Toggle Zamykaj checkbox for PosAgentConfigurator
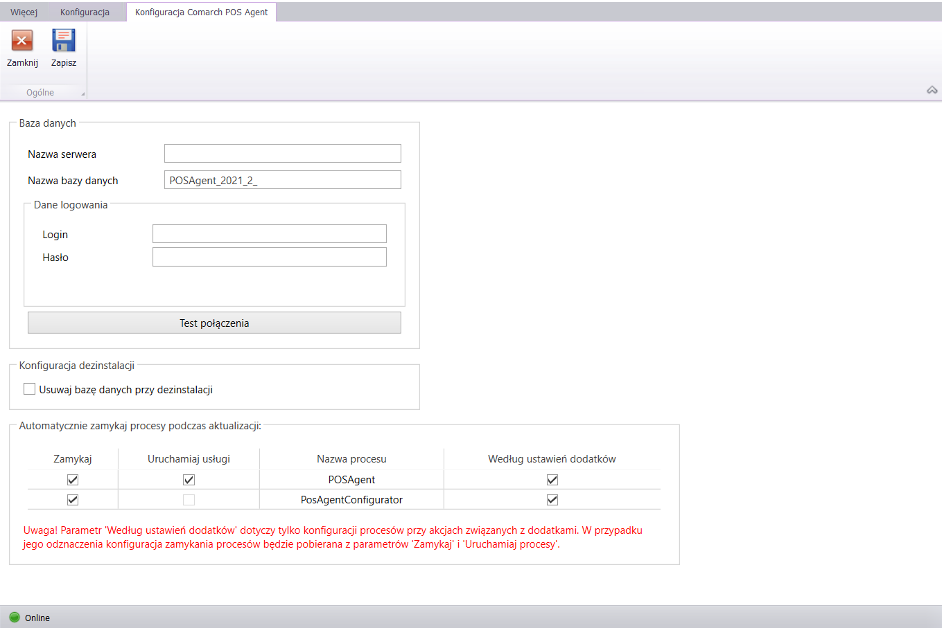Screen dimensions: 942x628 [73, 499]
